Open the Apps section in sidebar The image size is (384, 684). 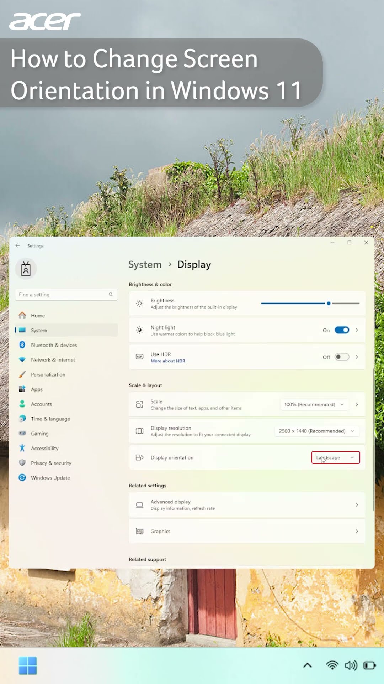pyautogui.click(x=66, y=389)
